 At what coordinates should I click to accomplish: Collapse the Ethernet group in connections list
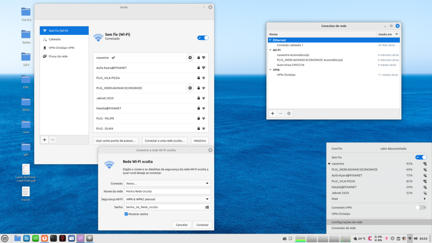(x=270, y=40)
